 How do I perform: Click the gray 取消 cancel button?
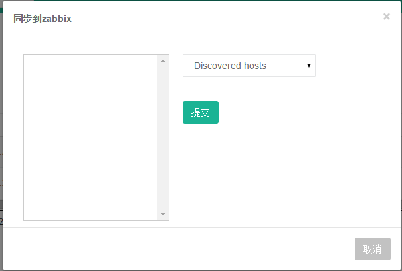pyautogui.click(x=373, y=249)
